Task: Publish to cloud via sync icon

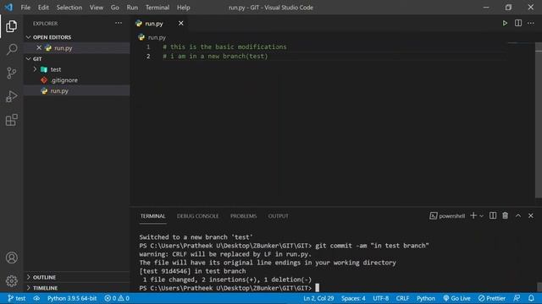Action: tap(36, 298)
